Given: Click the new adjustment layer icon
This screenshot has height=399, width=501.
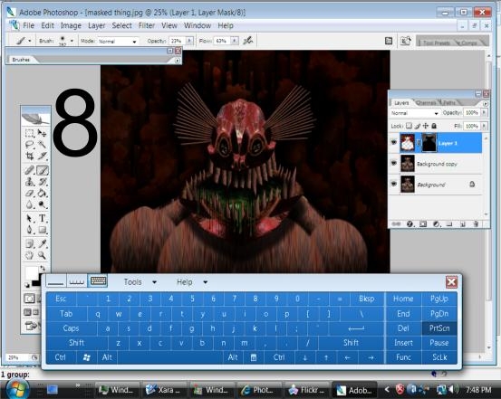Looking at the screenshot, I should (x=437, y=224).
